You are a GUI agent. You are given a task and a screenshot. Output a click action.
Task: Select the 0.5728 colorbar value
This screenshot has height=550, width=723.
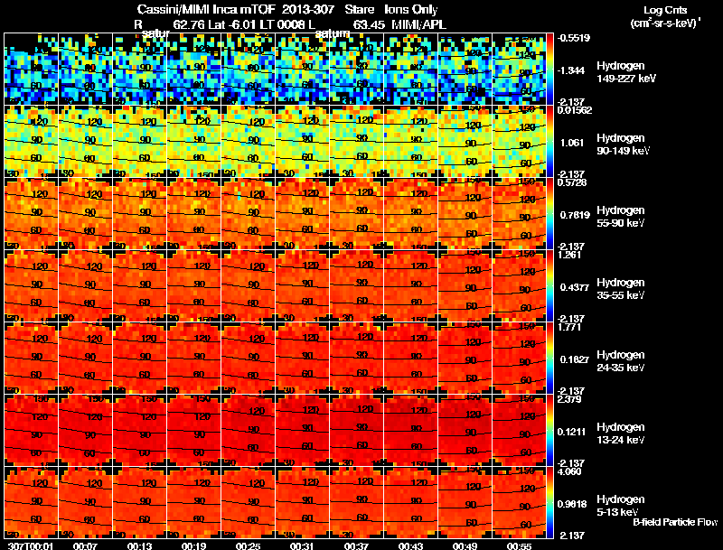[x=572, y=182]
